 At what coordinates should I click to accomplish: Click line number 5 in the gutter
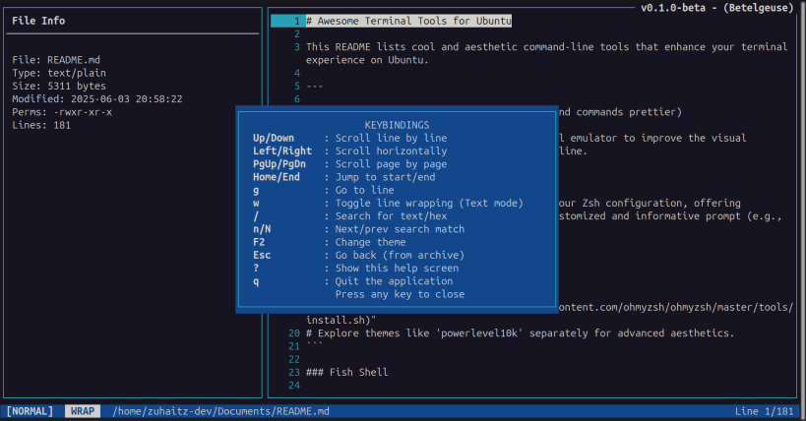[x=297, y=86]
